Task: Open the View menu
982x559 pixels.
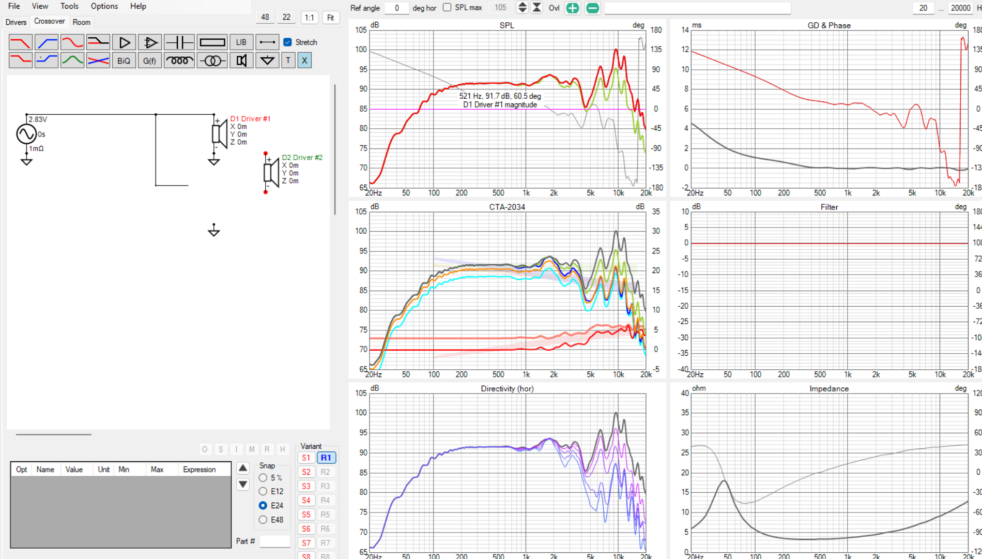Action: pos(40,6)
